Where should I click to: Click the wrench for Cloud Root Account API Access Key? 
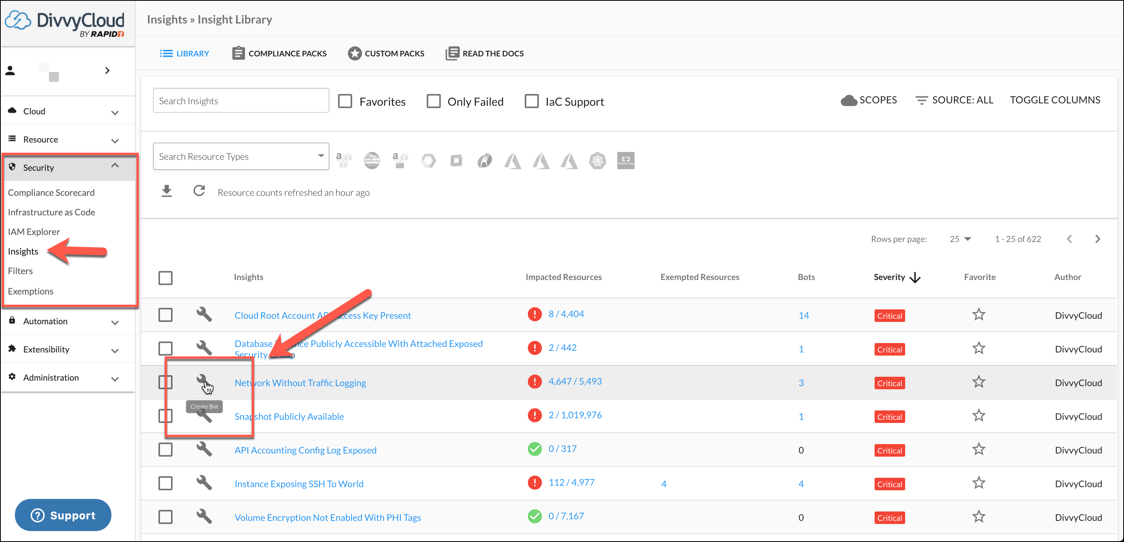pyautogui.click(x=204, y=314)
